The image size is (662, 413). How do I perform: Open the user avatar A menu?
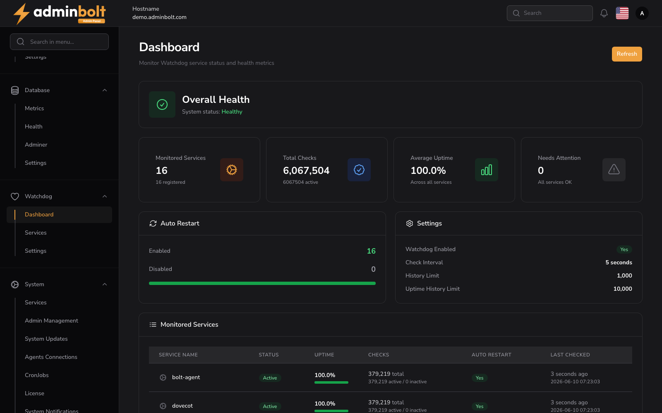click(x=642, y=13)
